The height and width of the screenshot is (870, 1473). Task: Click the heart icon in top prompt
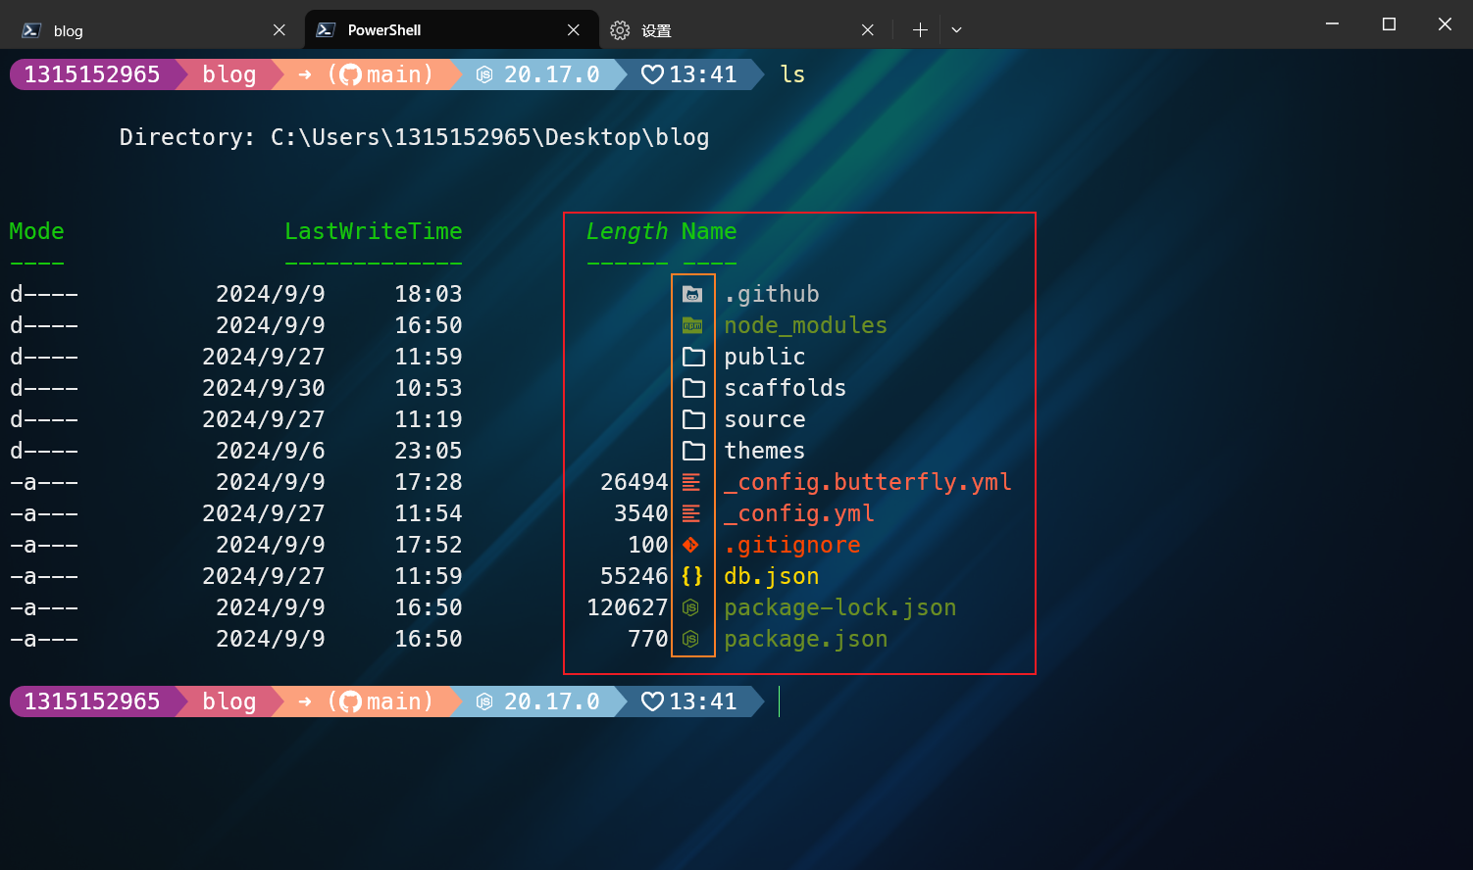[652, 74]
